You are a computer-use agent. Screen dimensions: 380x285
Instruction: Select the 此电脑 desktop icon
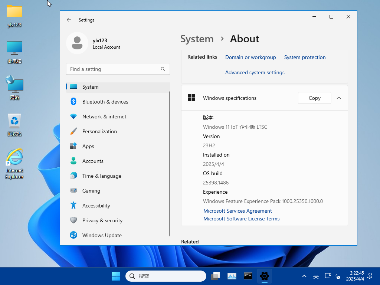[x=14, y=52]
